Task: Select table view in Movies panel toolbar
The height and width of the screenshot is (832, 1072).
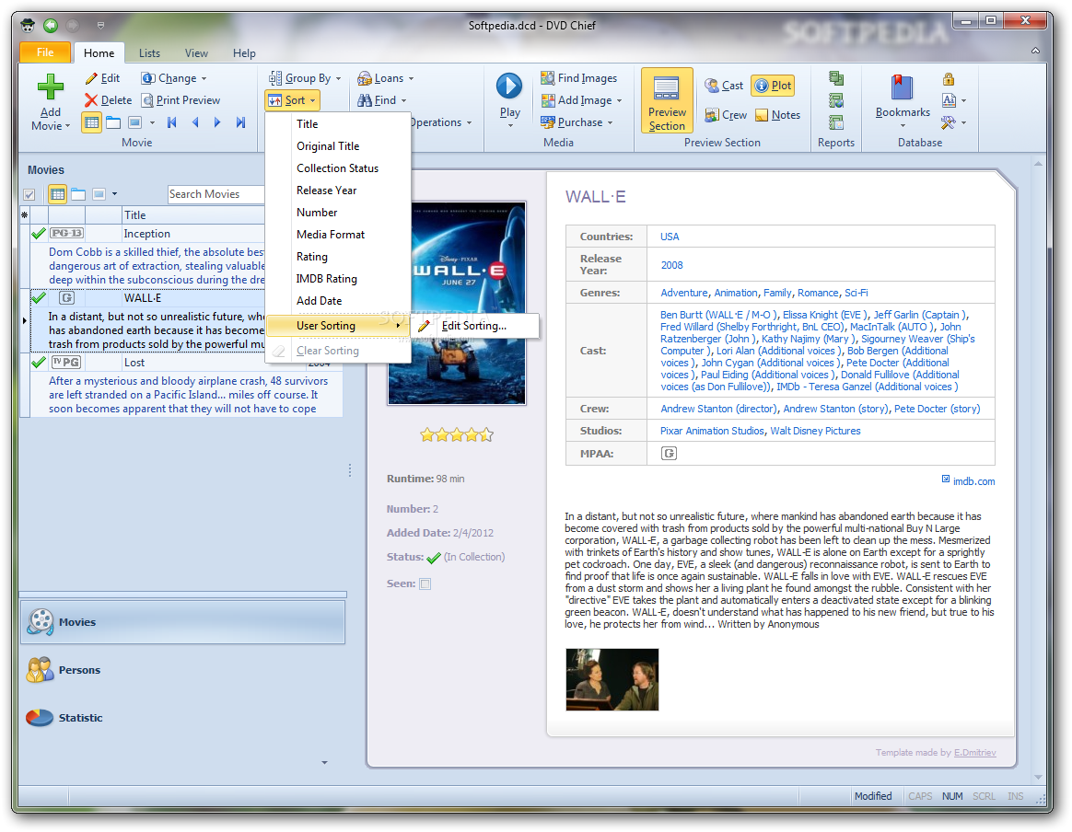Action: point(57,195)
